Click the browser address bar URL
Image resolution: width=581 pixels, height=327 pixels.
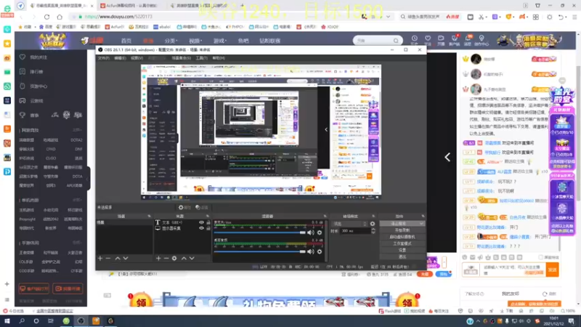(118, 17)
